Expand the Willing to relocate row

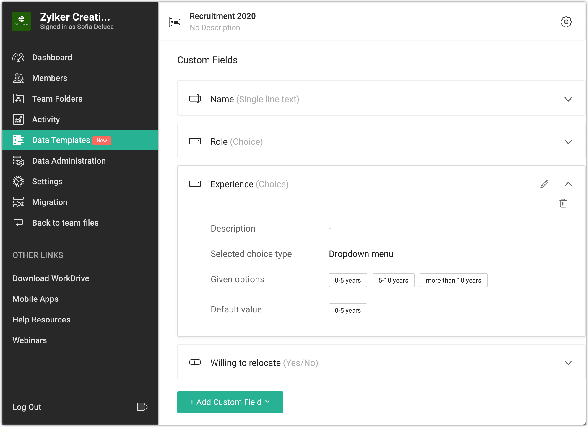pyautogui.click(x=568, y=363)
